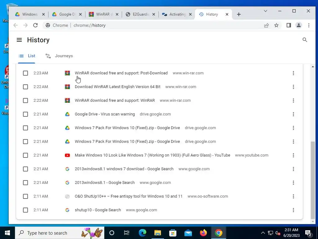This screenshot has height=239, width=318.
Task: Open File Explorer from the taskbar
Action: [157, 233]
